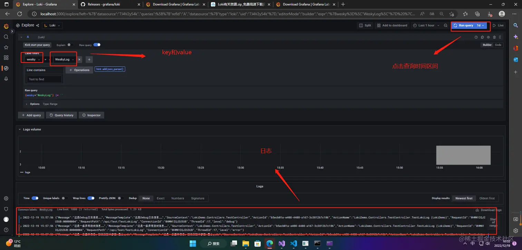
Task: Delete query A with trash icon
Action: 494,37
